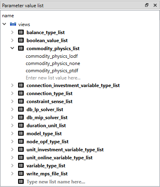Click the list icon beside write_mps_file_list
The image size is (160, 187).
(x=21, y=173)
